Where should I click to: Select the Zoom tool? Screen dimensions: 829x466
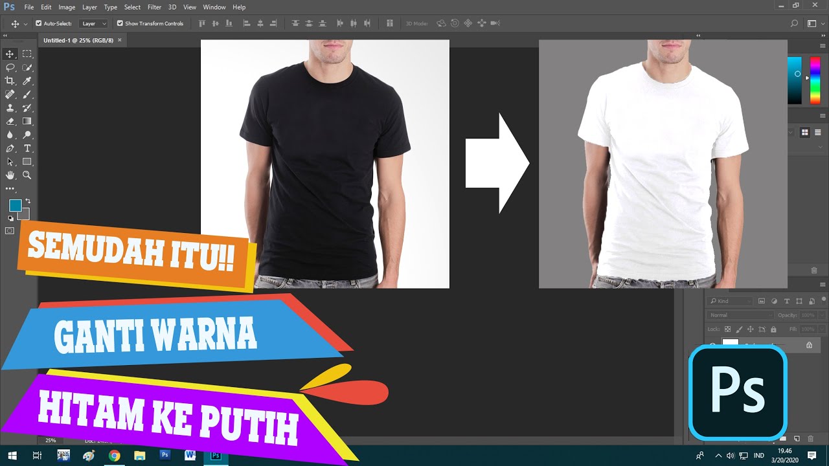[27, 175]
